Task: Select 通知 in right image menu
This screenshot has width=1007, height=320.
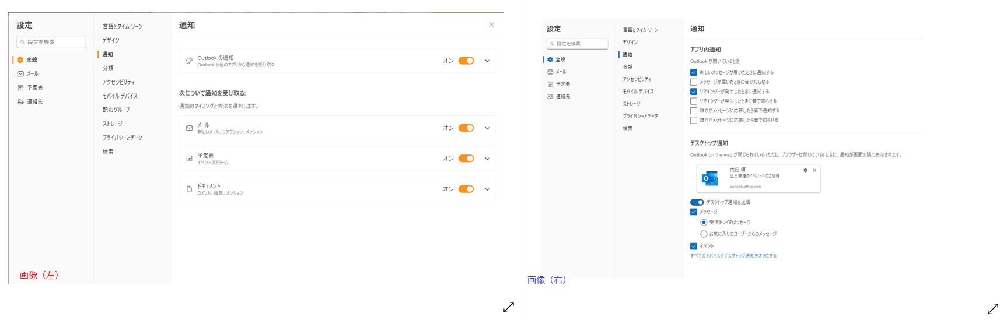Action: (x=627, y=55)
